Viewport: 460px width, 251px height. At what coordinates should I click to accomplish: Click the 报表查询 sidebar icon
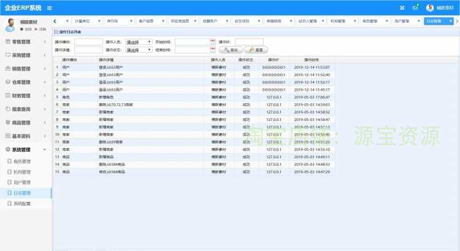tap(8, 109)
